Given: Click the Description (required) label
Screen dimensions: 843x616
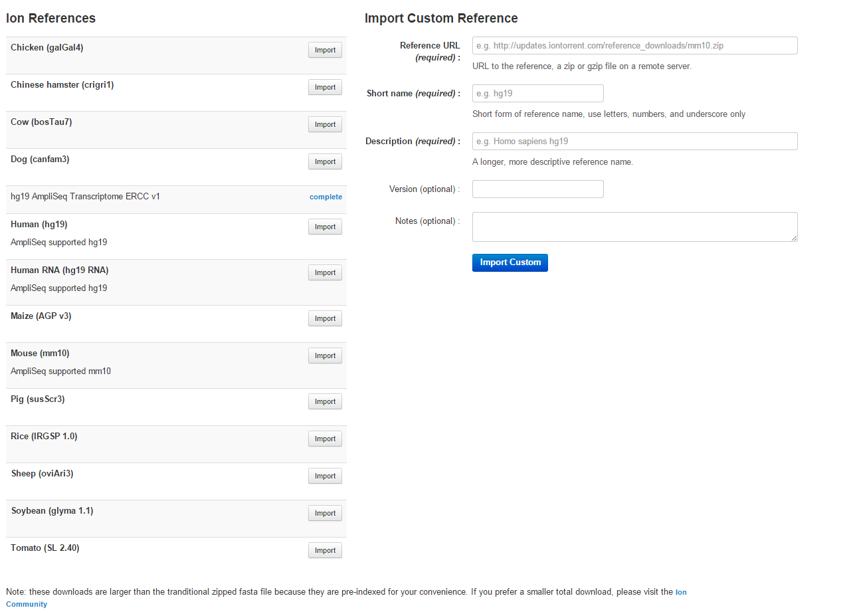Looking at the screenshot, I should (x=413, y=142).
